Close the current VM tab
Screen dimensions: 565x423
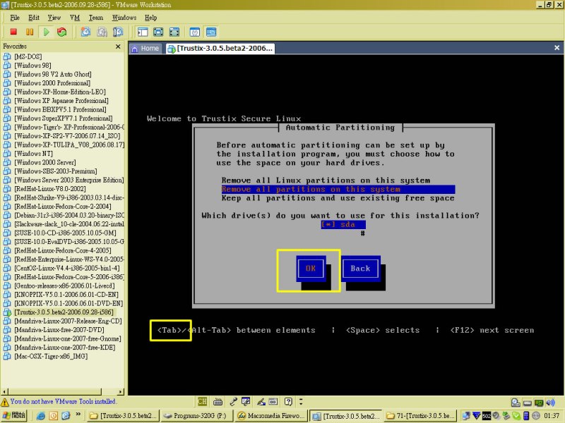557,47
